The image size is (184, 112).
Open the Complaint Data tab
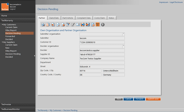click(84, 18)
